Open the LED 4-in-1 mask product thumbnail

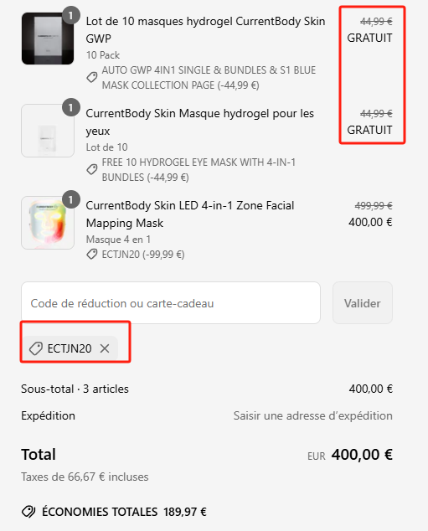[48, 223]
